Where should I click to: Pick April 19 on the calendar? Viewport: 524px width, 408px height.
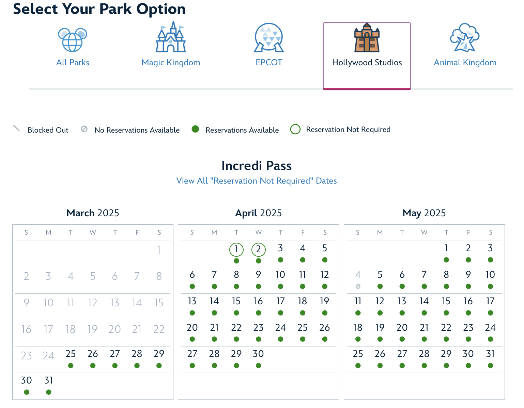[x=325, y=301]
